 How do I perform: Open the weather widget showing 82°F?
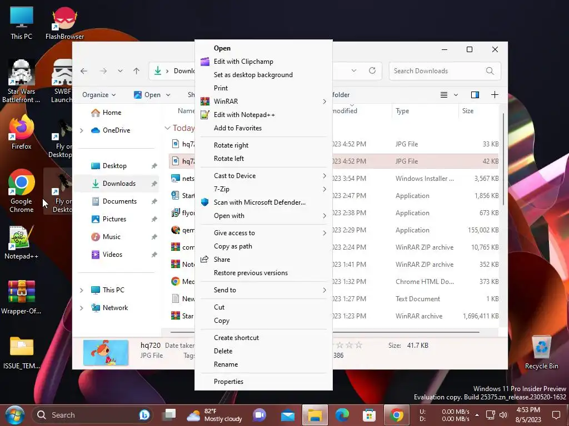[x=214, y=415]
